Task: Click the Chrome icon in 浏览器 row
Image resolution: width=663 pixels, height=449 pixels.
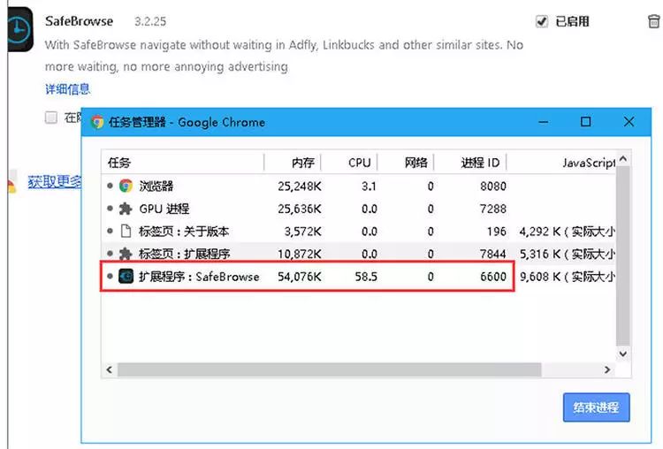Action: coord(126,186)
